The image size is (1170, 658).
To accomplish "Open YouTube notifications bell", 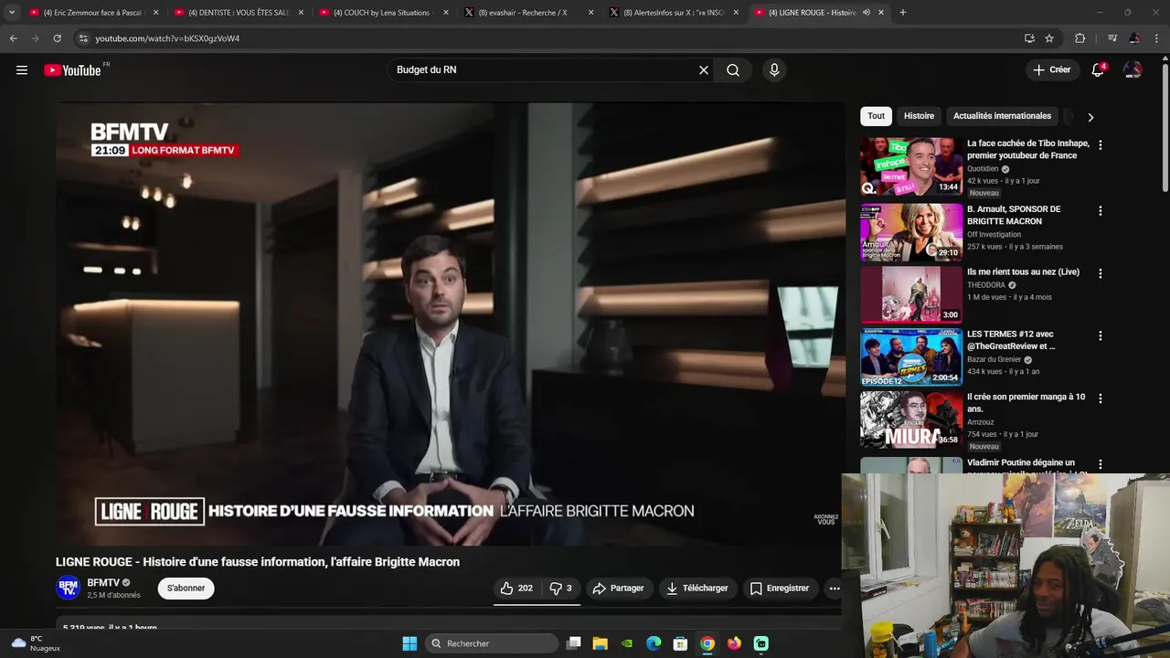I will (x=1098, y=70).
